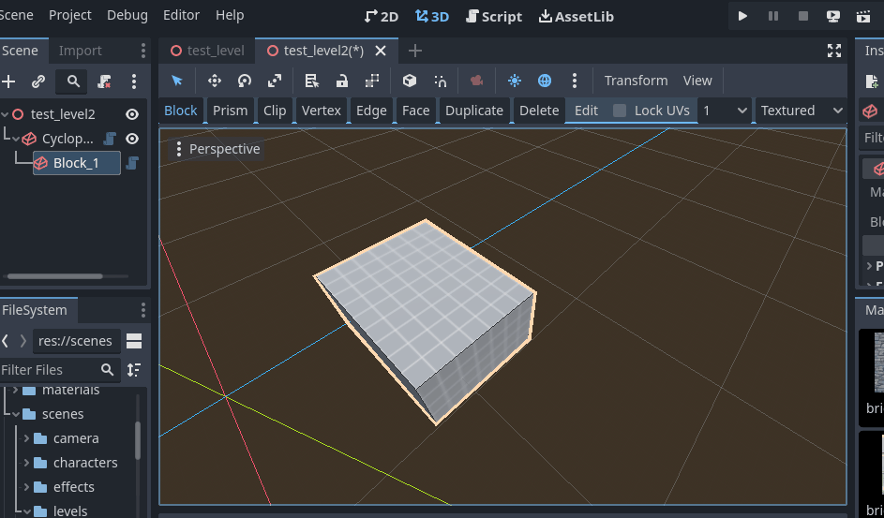Screen dimensions: 884x518
Task: Collapse the test_level2 root node
Action: pyautogui.click(x=5, y=114)
